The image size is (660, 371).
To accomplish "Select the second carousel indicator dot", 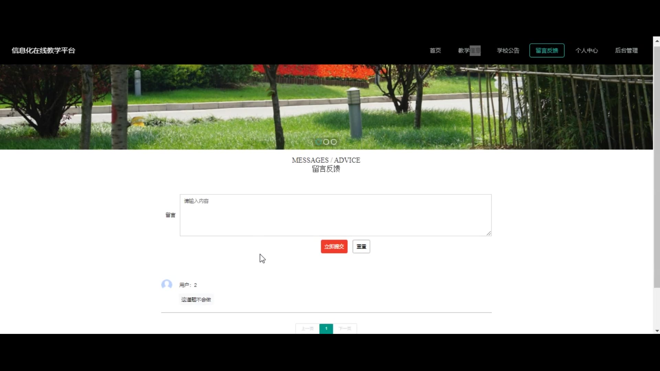I will (326, 142).
